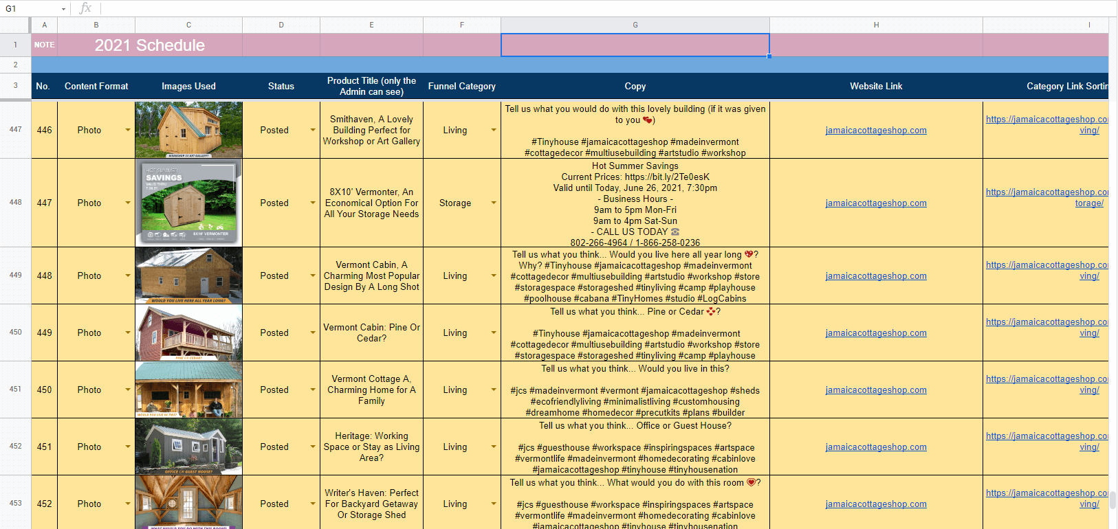Open the Name Box dropdown arrow
Image resolution: width=1118 pixels, height=529 pixels.
[x=63, y=9]
